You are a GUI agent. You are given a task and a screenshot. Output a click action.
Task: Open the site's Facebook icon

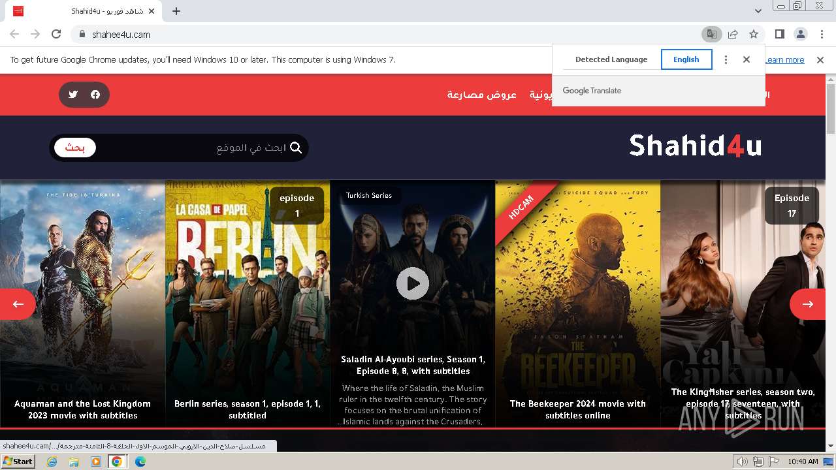pos(95,95)
